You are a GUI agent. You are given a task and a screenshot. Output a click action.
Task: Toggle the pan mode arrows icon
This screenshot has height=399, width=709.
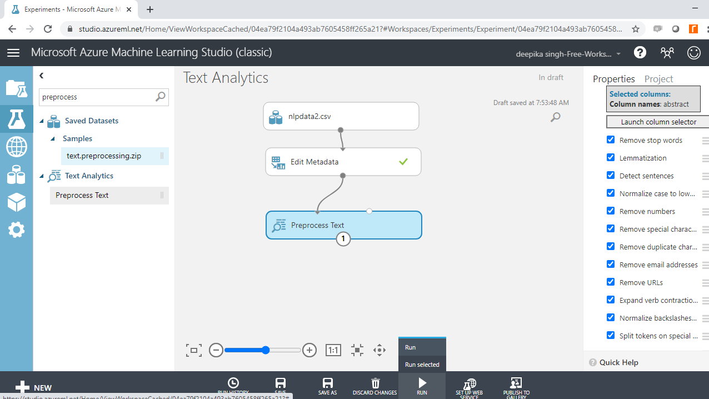(380, 350)
